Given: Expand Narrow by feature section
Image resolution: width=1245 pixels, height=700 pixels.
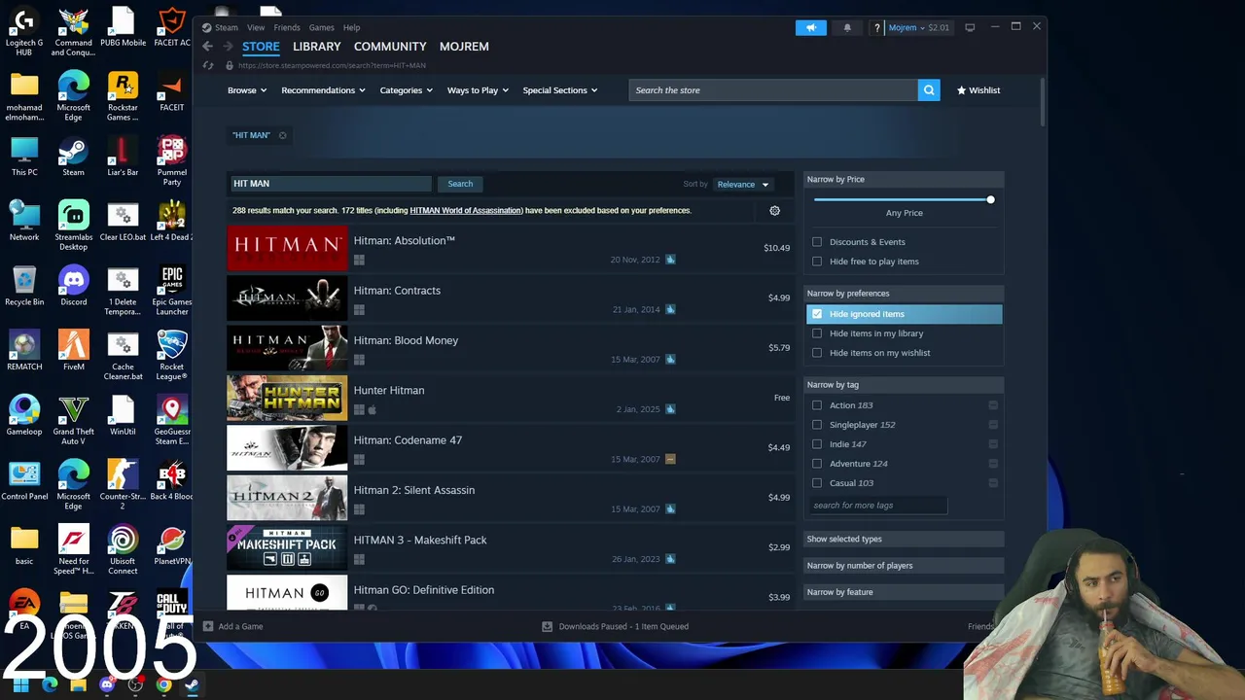Looking at the screenshot, I should click(x=905, y=592).
